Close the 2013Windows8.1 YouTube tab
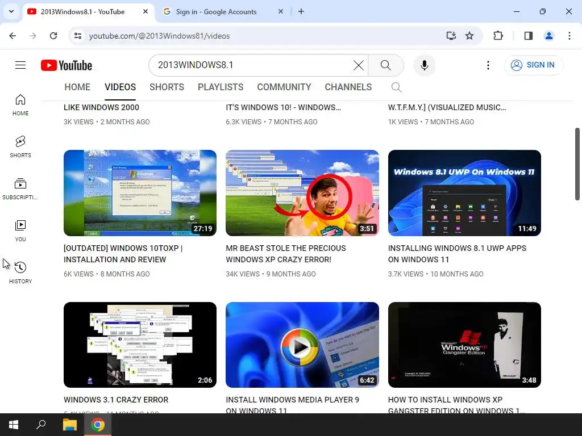582x436 pixels. pyautogui.click(x=145, y=11)
